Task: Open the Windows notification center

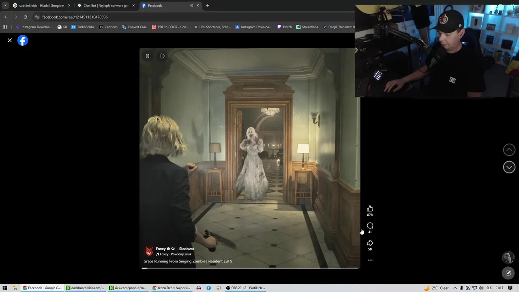Action: point(510,288)
